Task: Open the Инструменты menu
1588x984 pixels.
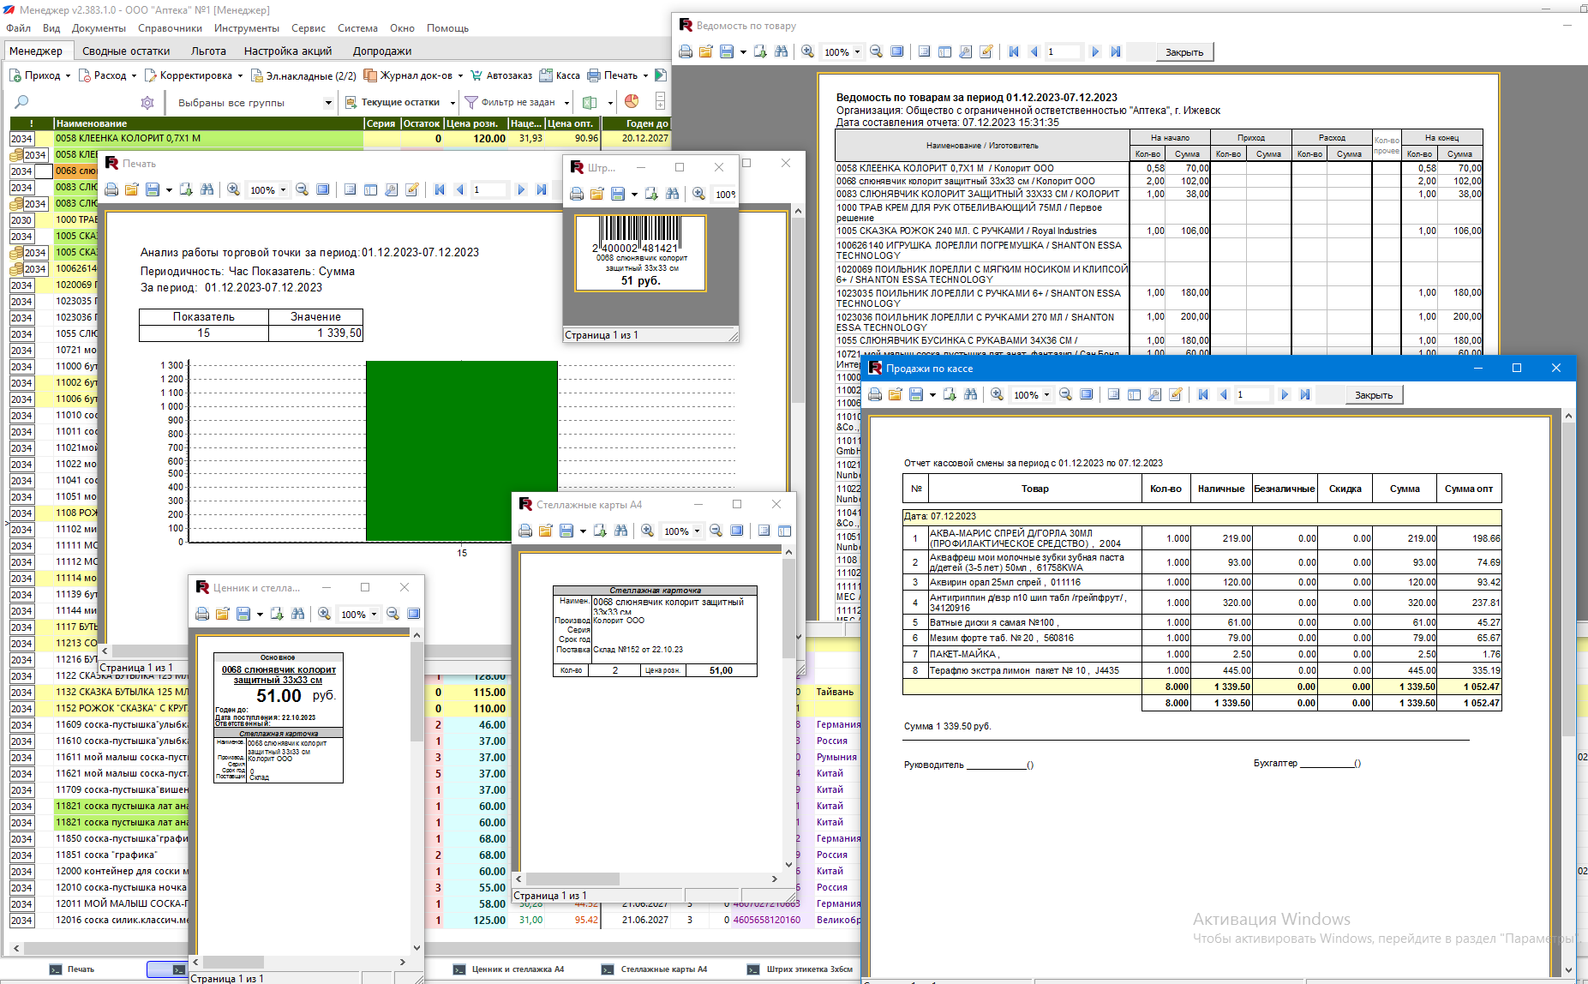Action: click(x=247, y=28)
